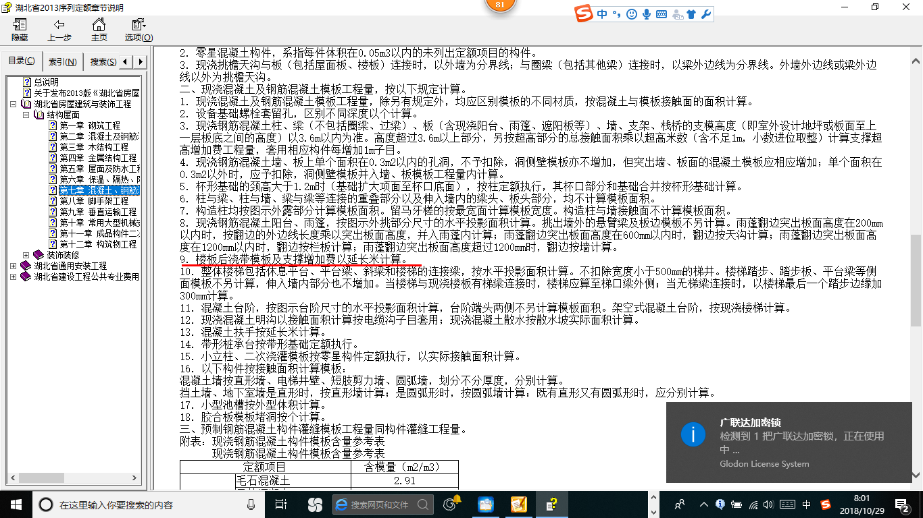Click the notification's blue info icon
923x518 pixels.
click(693, 434)
